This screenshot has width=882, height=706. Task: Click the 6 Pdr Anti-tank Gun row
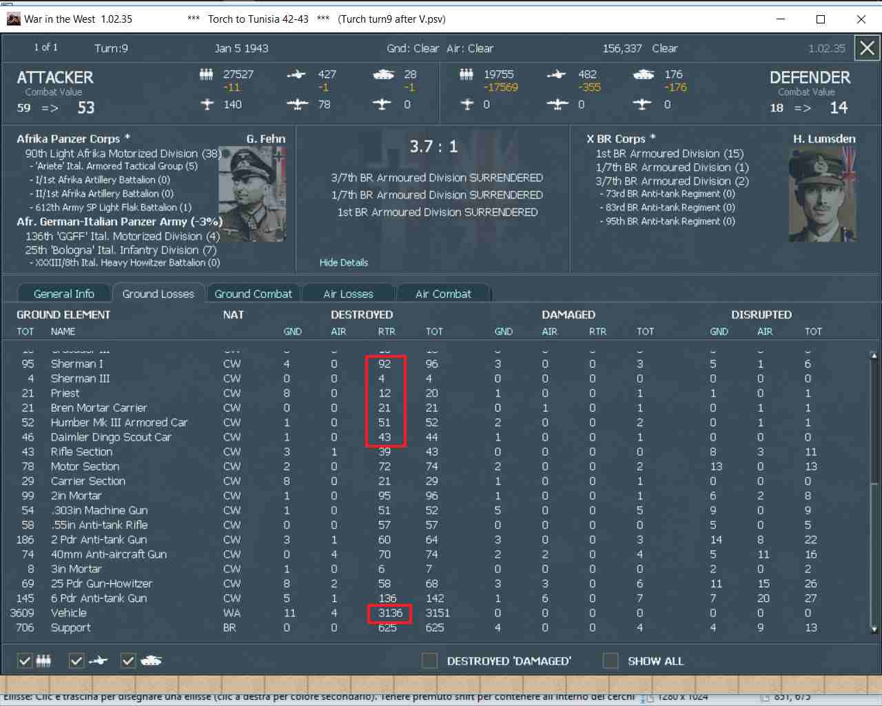[x=441, y=598]
